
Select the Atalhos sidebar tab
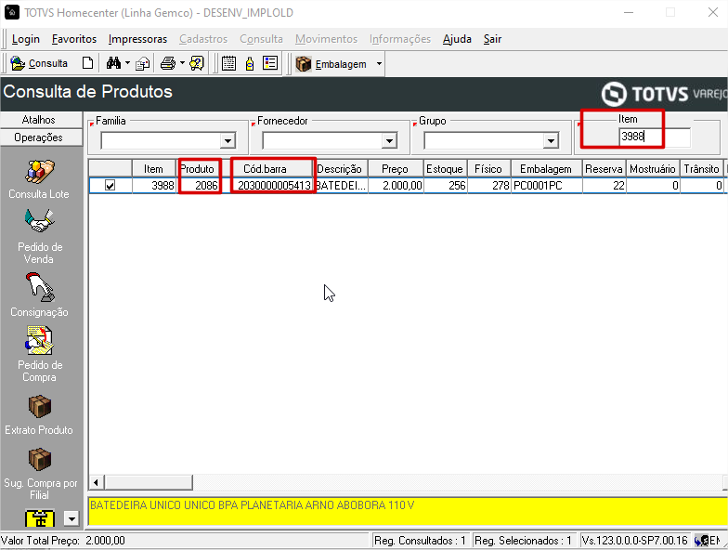[39, 120]
